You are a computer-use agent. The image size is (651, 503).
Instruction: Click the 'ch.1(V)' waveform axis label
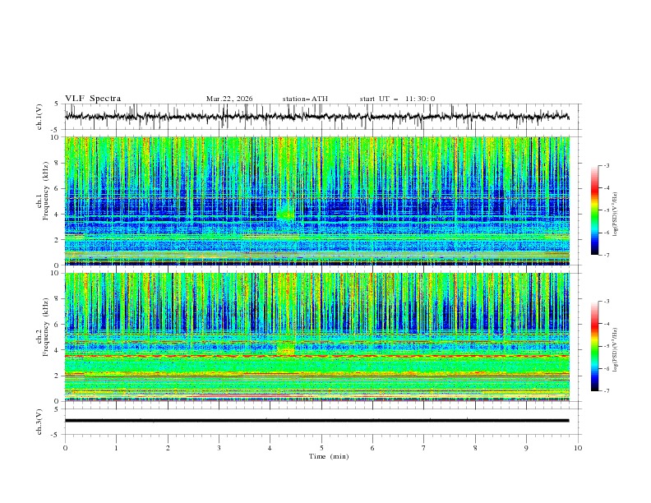tap(39, 117)
